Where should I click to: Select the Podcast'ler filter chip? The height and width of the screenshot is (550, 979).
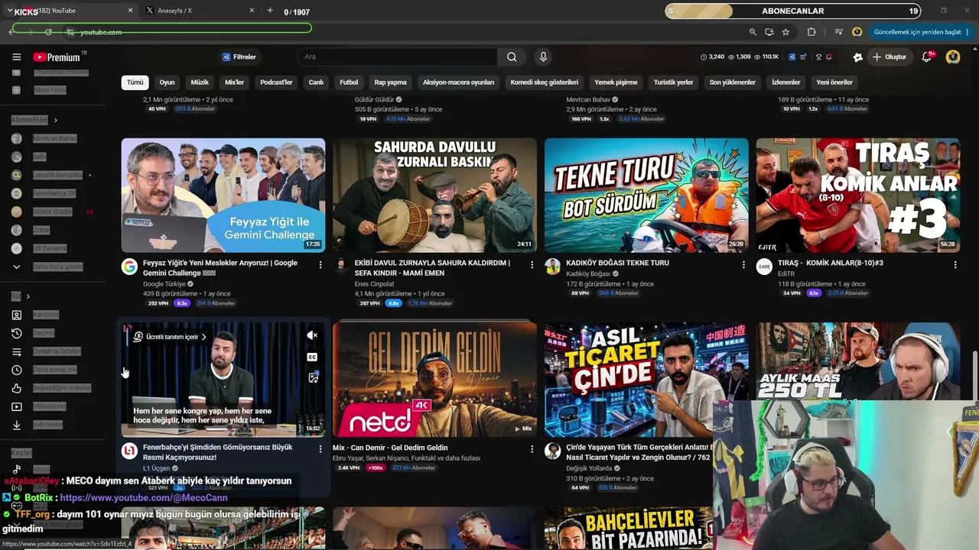coord(276,82)
